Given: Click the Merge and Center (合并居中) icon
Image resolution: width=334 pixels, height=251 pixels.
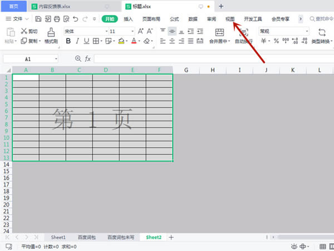Looking at the screenshot, I should point(218,32).
